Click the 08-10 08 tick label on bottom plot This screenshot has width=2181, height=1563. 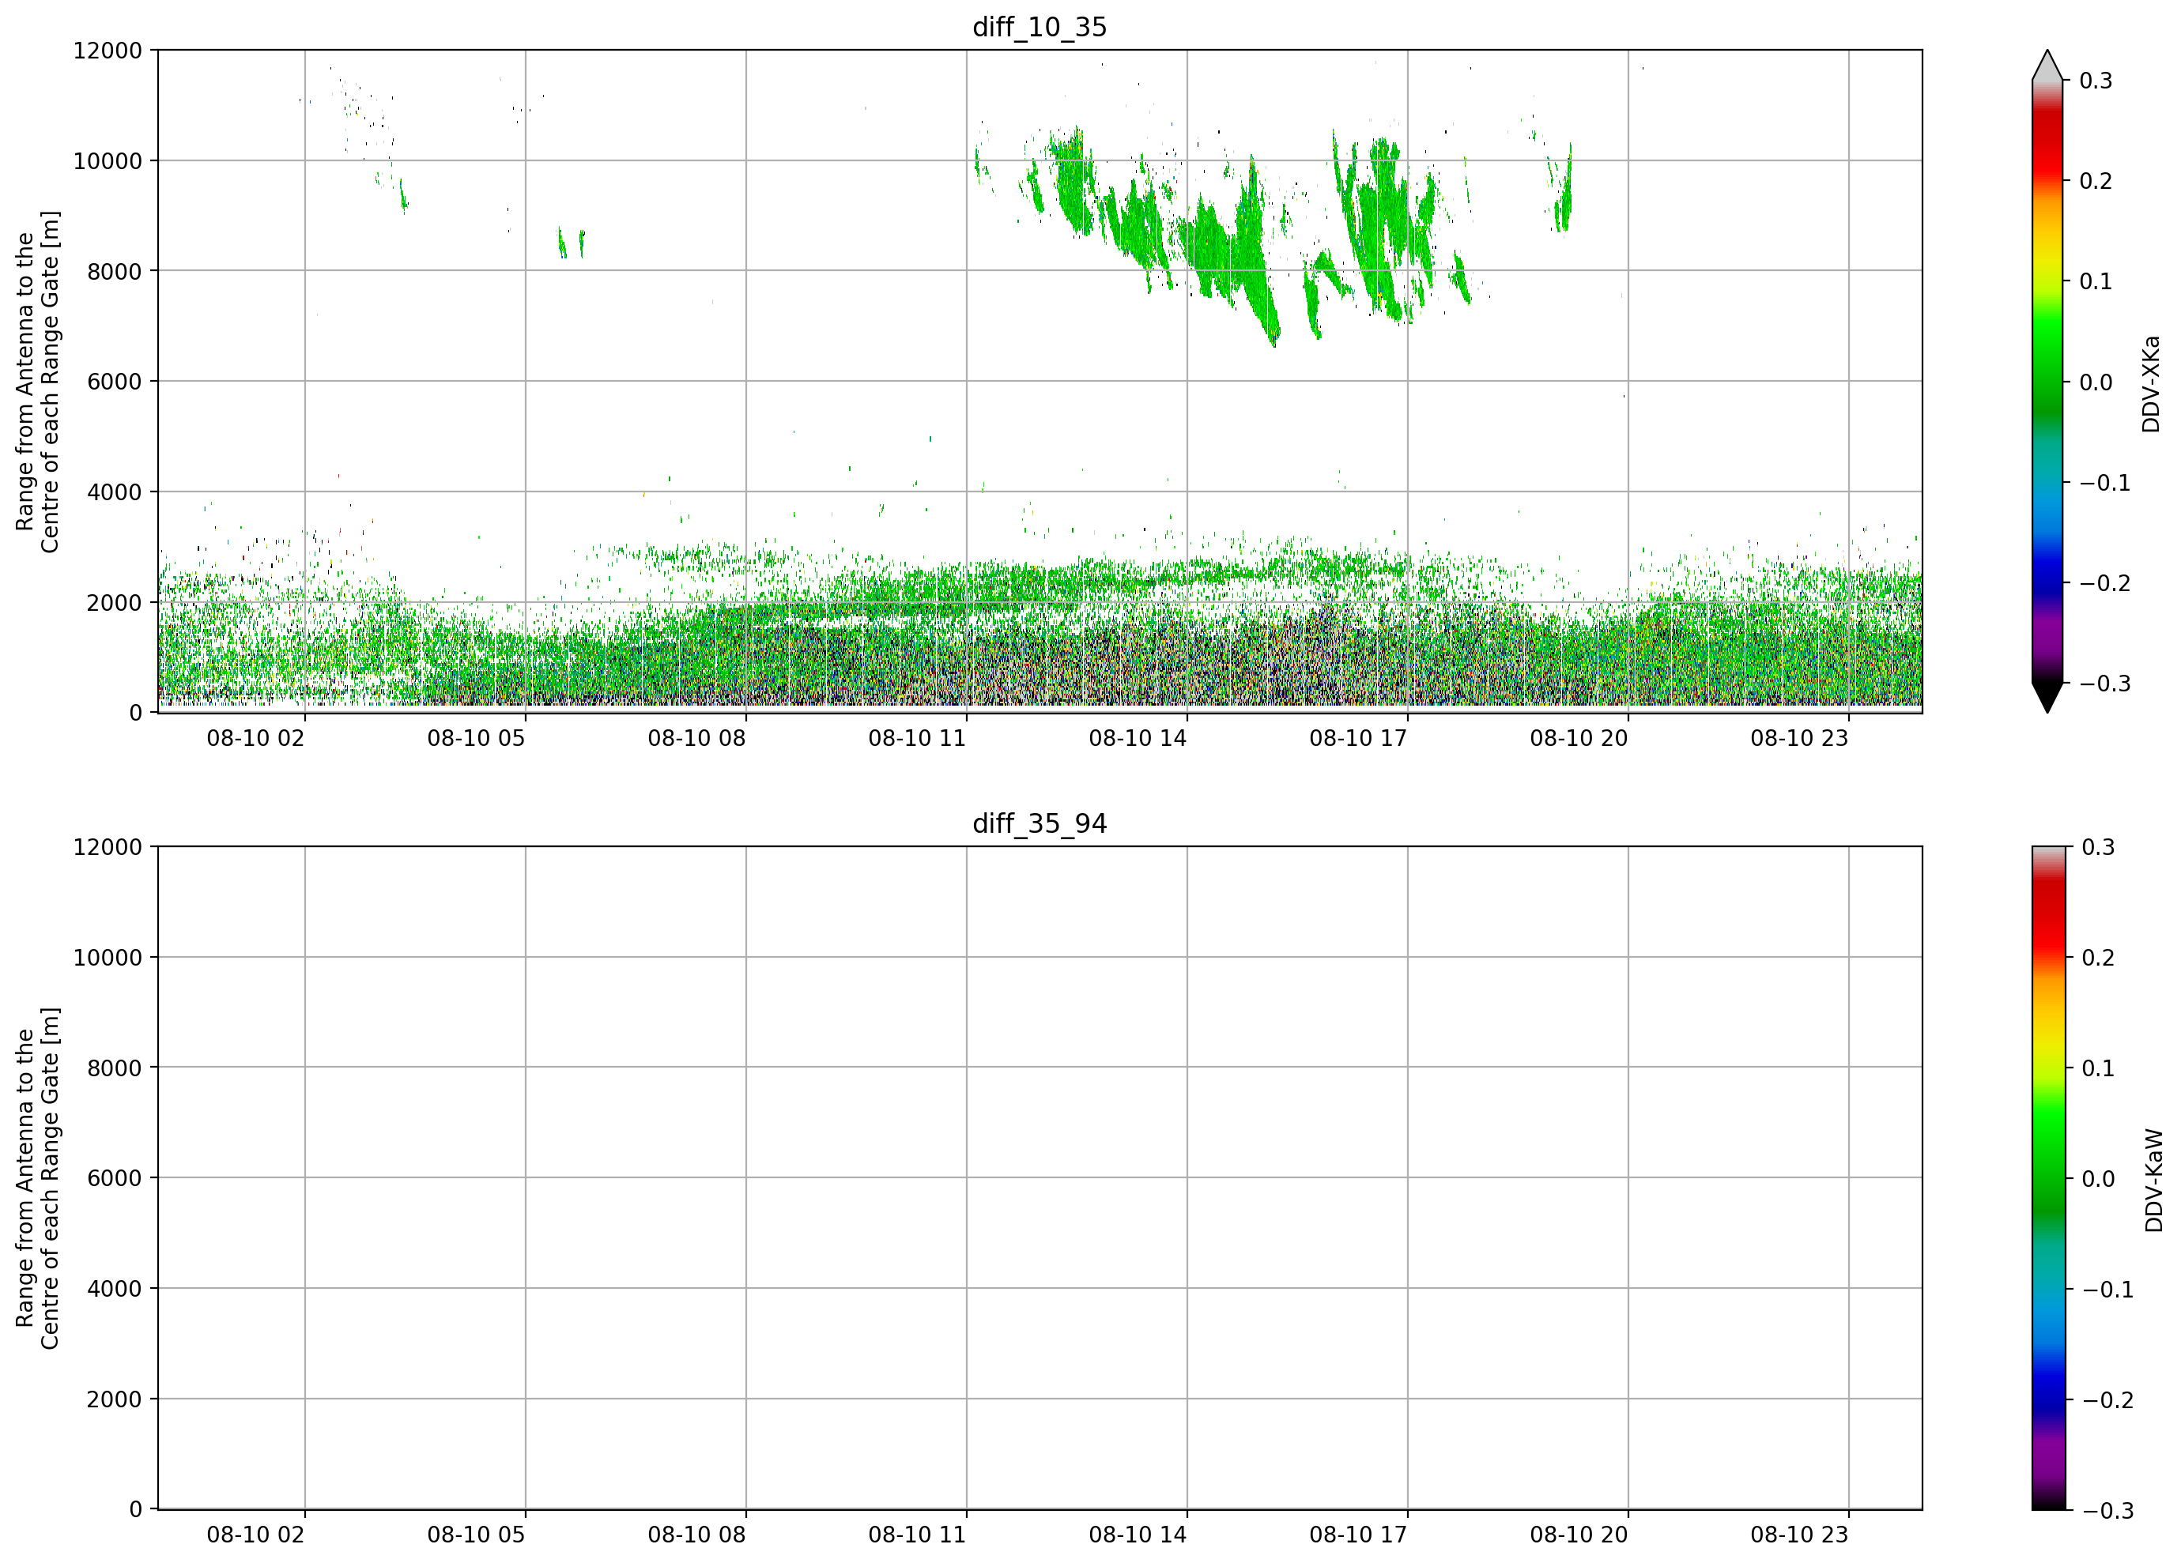coord(697,1535)
